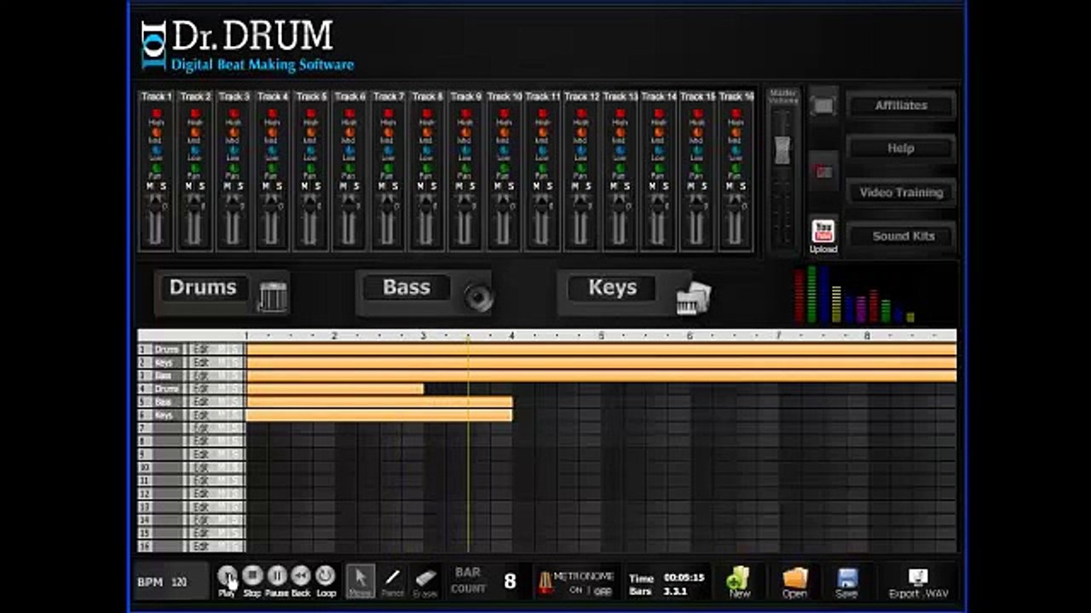
Task: Open the Bass instrument panel
Action: point(407,288)
